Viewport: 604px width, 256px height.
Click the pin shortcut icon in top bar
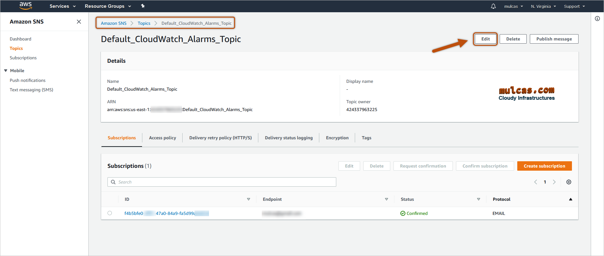tap(143, 6)
